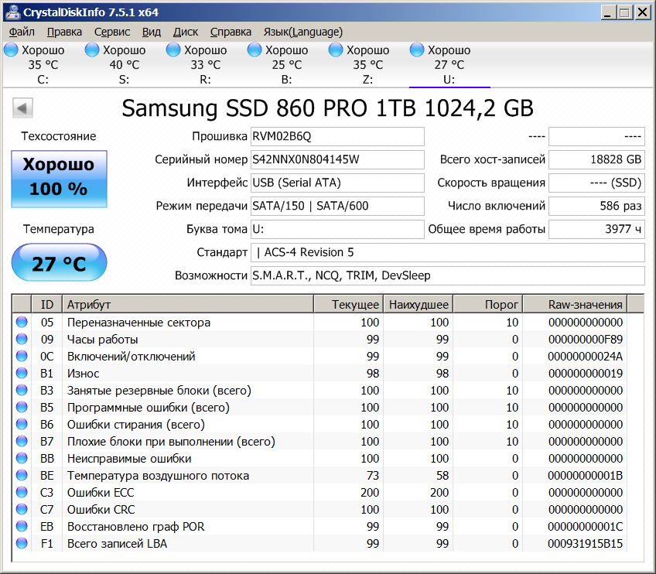Click the Samsung SSD 860 PRO model title
Image resolution: width=656 pixels, height=574 pixels.
point(327,108)
